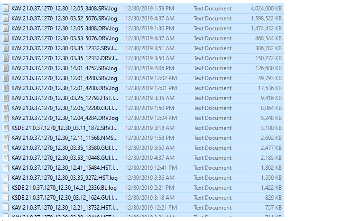352x221 pixels.
Task: Click the 1,474,432 KB size value
Action: [x=266, y=28]
